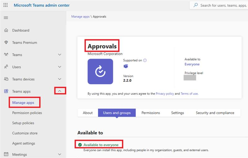Click the Everyone availability link

192,64
